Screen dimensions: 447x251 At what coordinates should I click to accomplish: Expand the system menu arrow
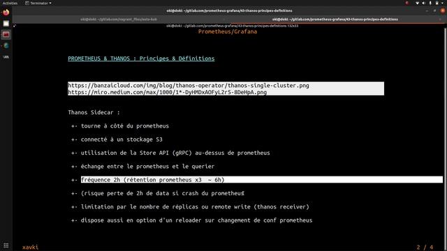[443, 3]
